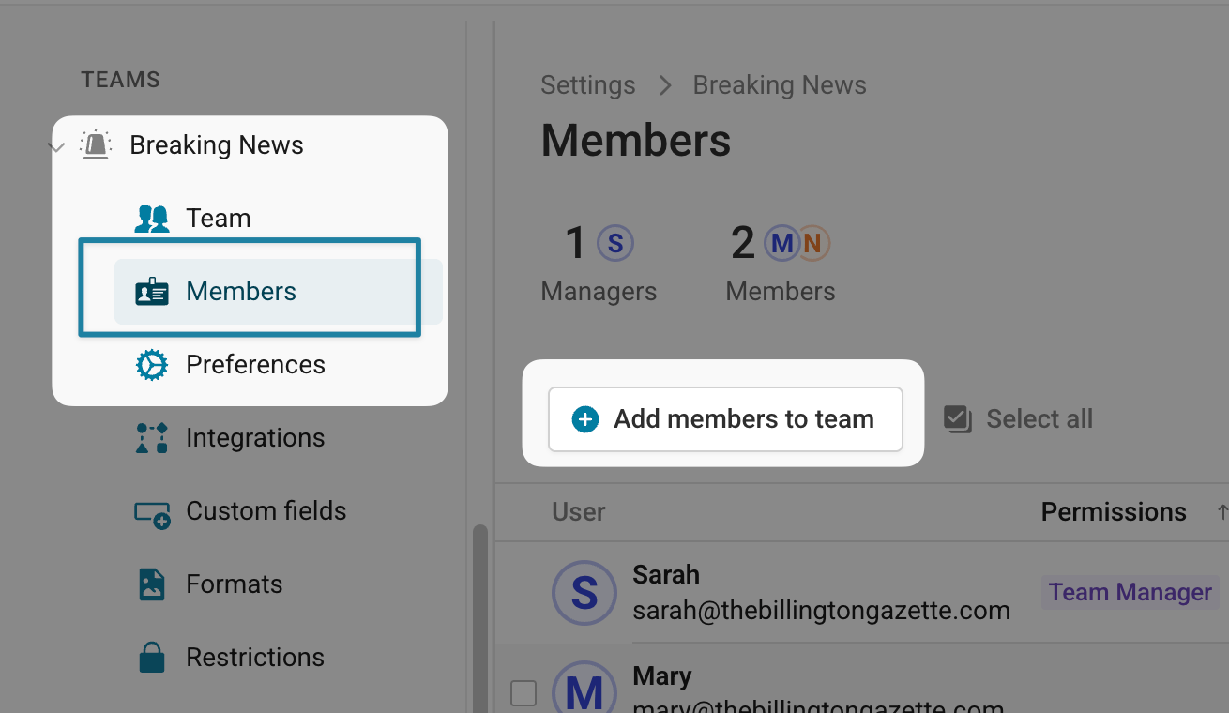
Task: Click the Custom fields icon
Action: click(151, 512)
